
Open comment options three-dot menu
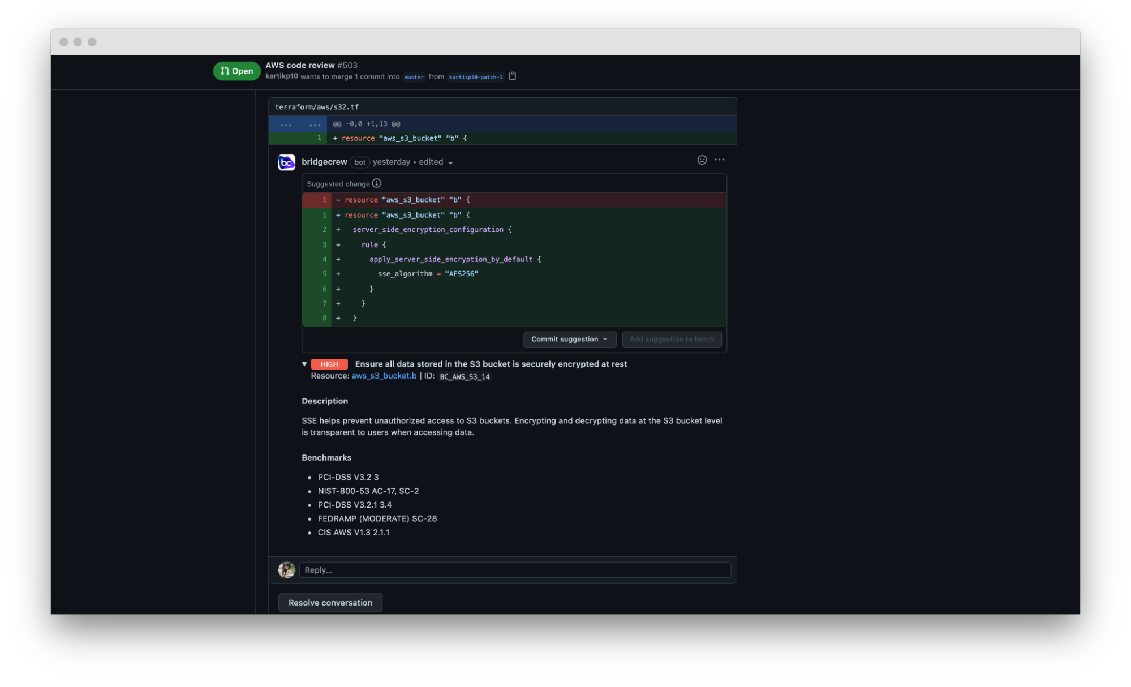719,160
